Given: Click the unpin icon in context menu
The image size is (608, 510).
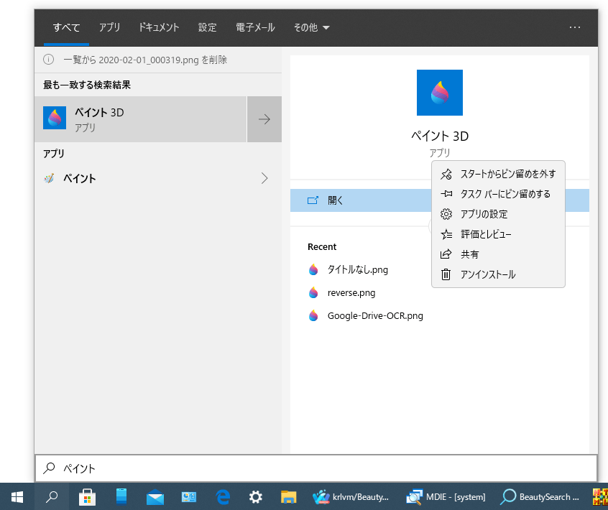Looking at the screenshot, I should point(446,174).
